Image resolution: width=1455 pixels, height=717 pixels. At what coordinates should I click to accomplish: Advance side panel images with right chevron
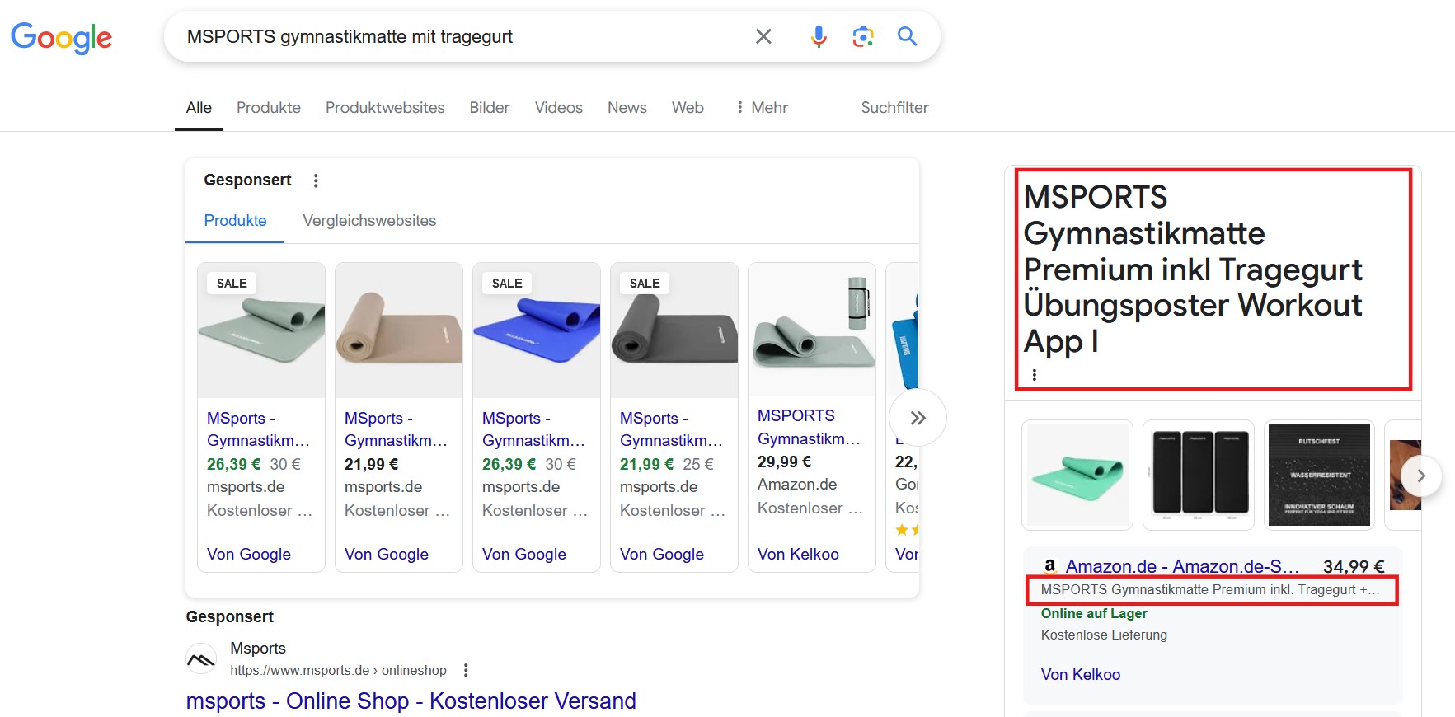(x=1420, y=476)
